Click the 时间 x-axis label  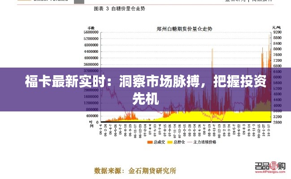(x=91, y=124)
